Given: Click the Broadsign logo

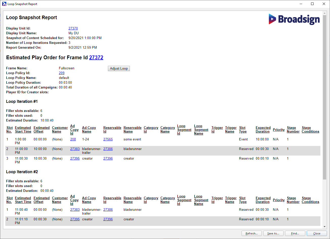Looking at the screenshot, I should click(x=294, y=19).
